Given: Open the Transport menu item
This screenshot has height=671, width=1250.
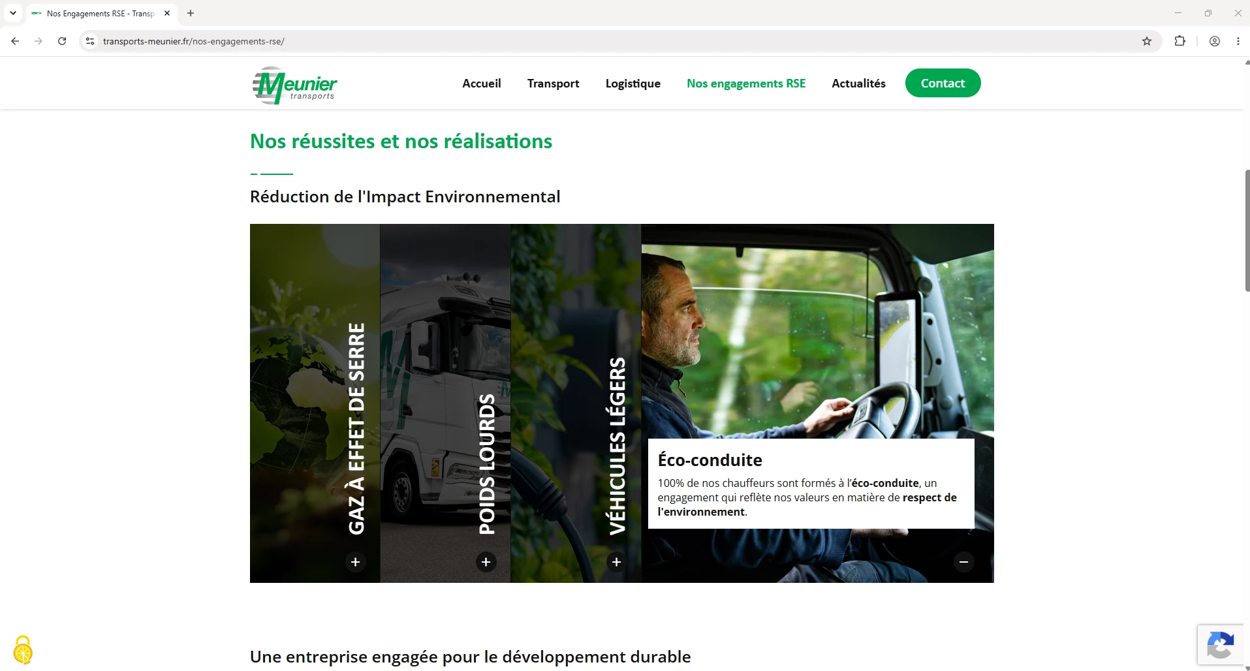Looking at the screenshot, I should [553, 84].
